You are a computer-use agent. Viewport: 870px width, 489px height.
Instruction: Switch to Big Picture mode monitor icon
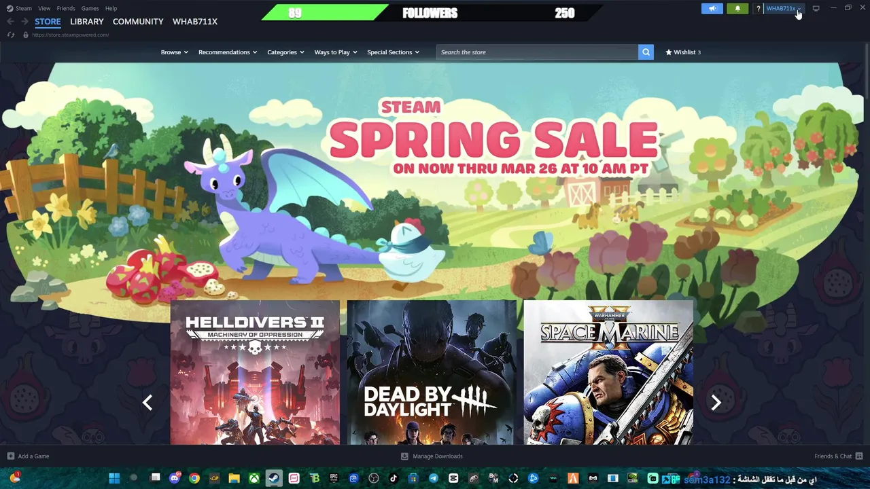[816, 8]
